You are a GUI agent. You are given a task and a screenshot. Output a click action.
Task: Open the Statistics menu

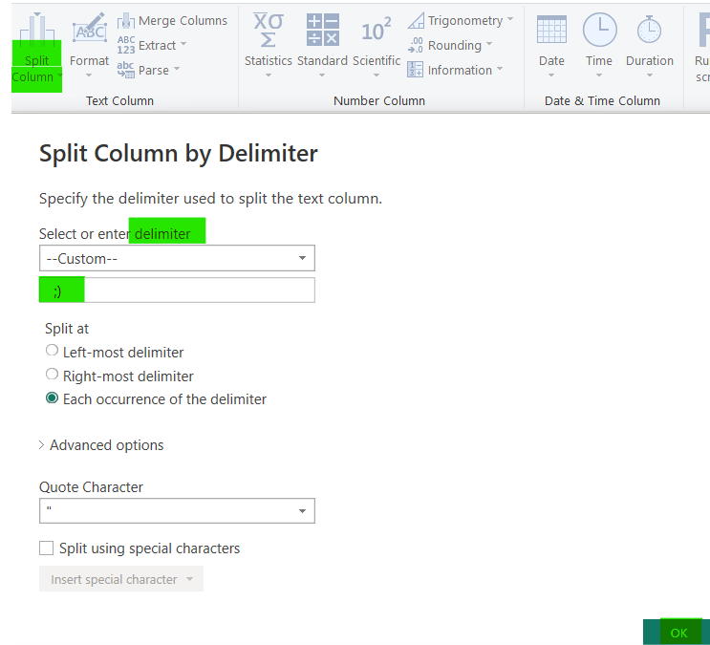click(269, 45)
